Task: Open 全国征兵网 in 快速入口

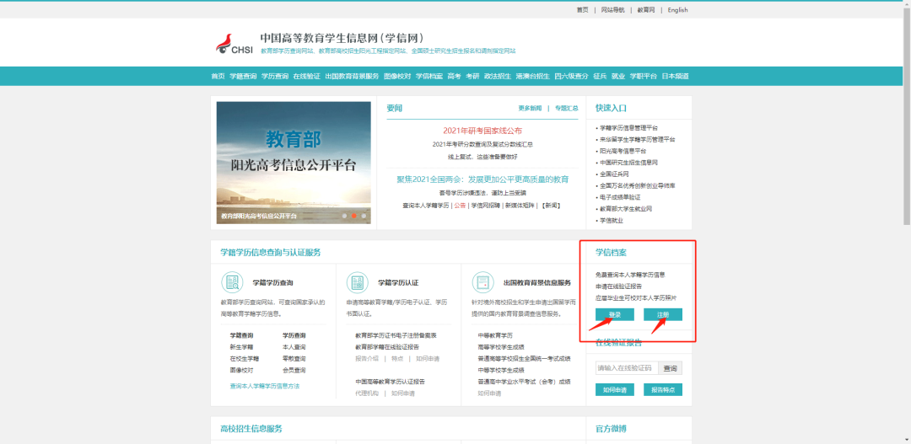Action: tap(614, 174)
